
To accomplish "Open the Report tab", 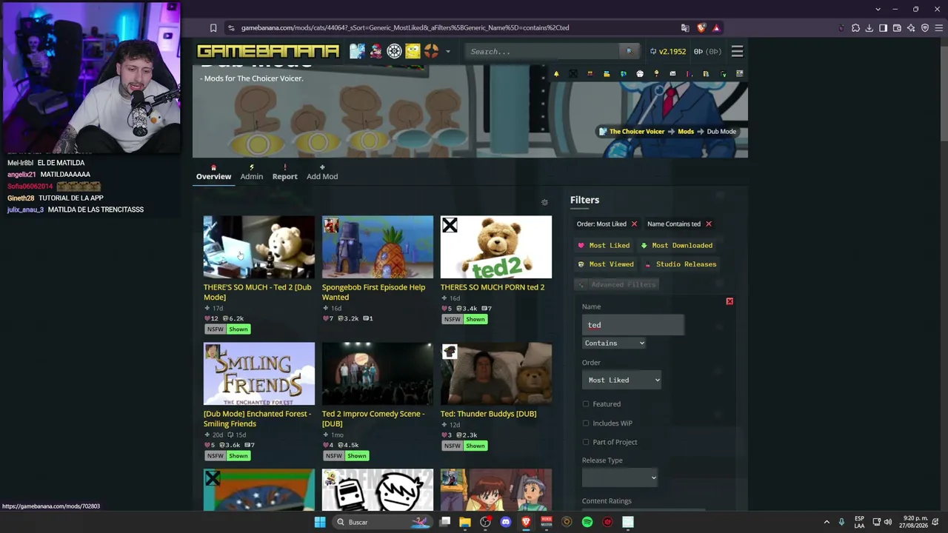I will pos(284,172).
